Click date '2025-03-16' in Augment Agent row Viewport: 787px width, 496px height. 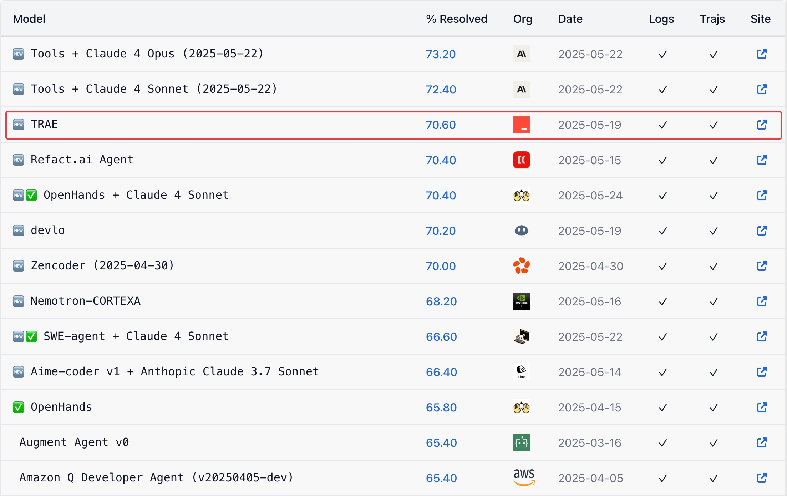pos(590,443)
